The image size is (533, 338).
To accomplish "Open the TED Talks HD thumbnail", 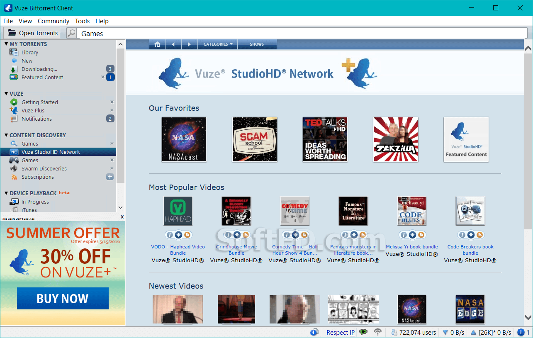I will [325, 139].
